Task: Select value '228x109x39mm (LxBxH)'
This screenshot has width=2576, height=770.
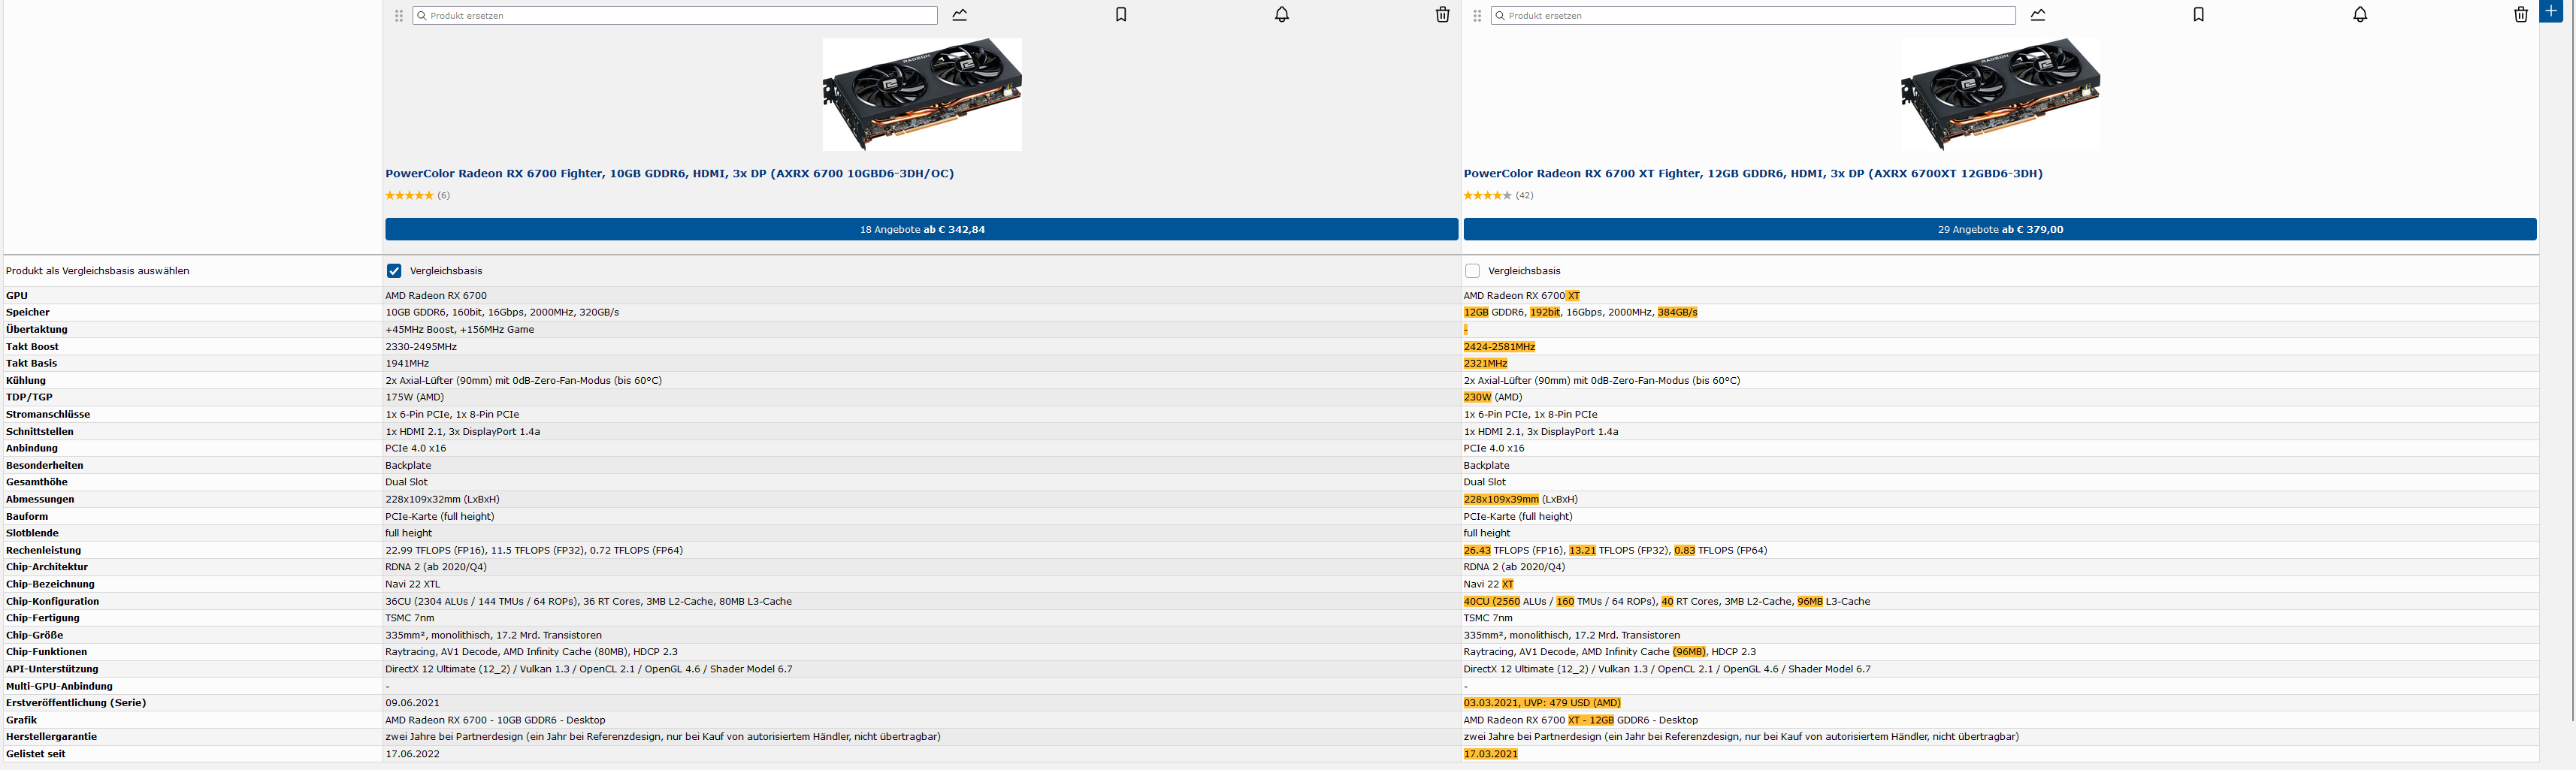Action: [1521, 500]
